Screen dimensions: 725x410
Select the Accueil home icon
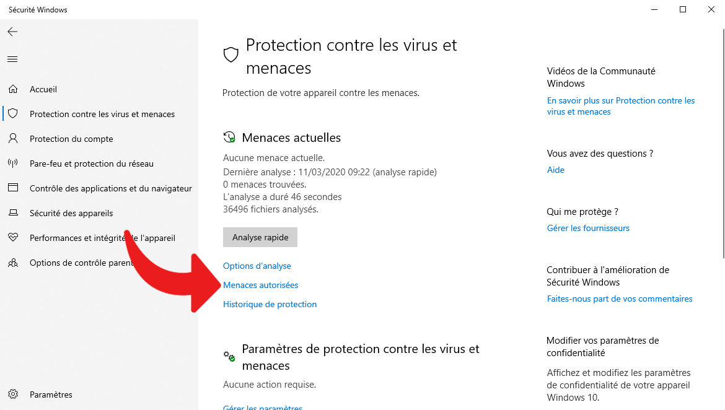pyautogui.click(x=14, y=89)
